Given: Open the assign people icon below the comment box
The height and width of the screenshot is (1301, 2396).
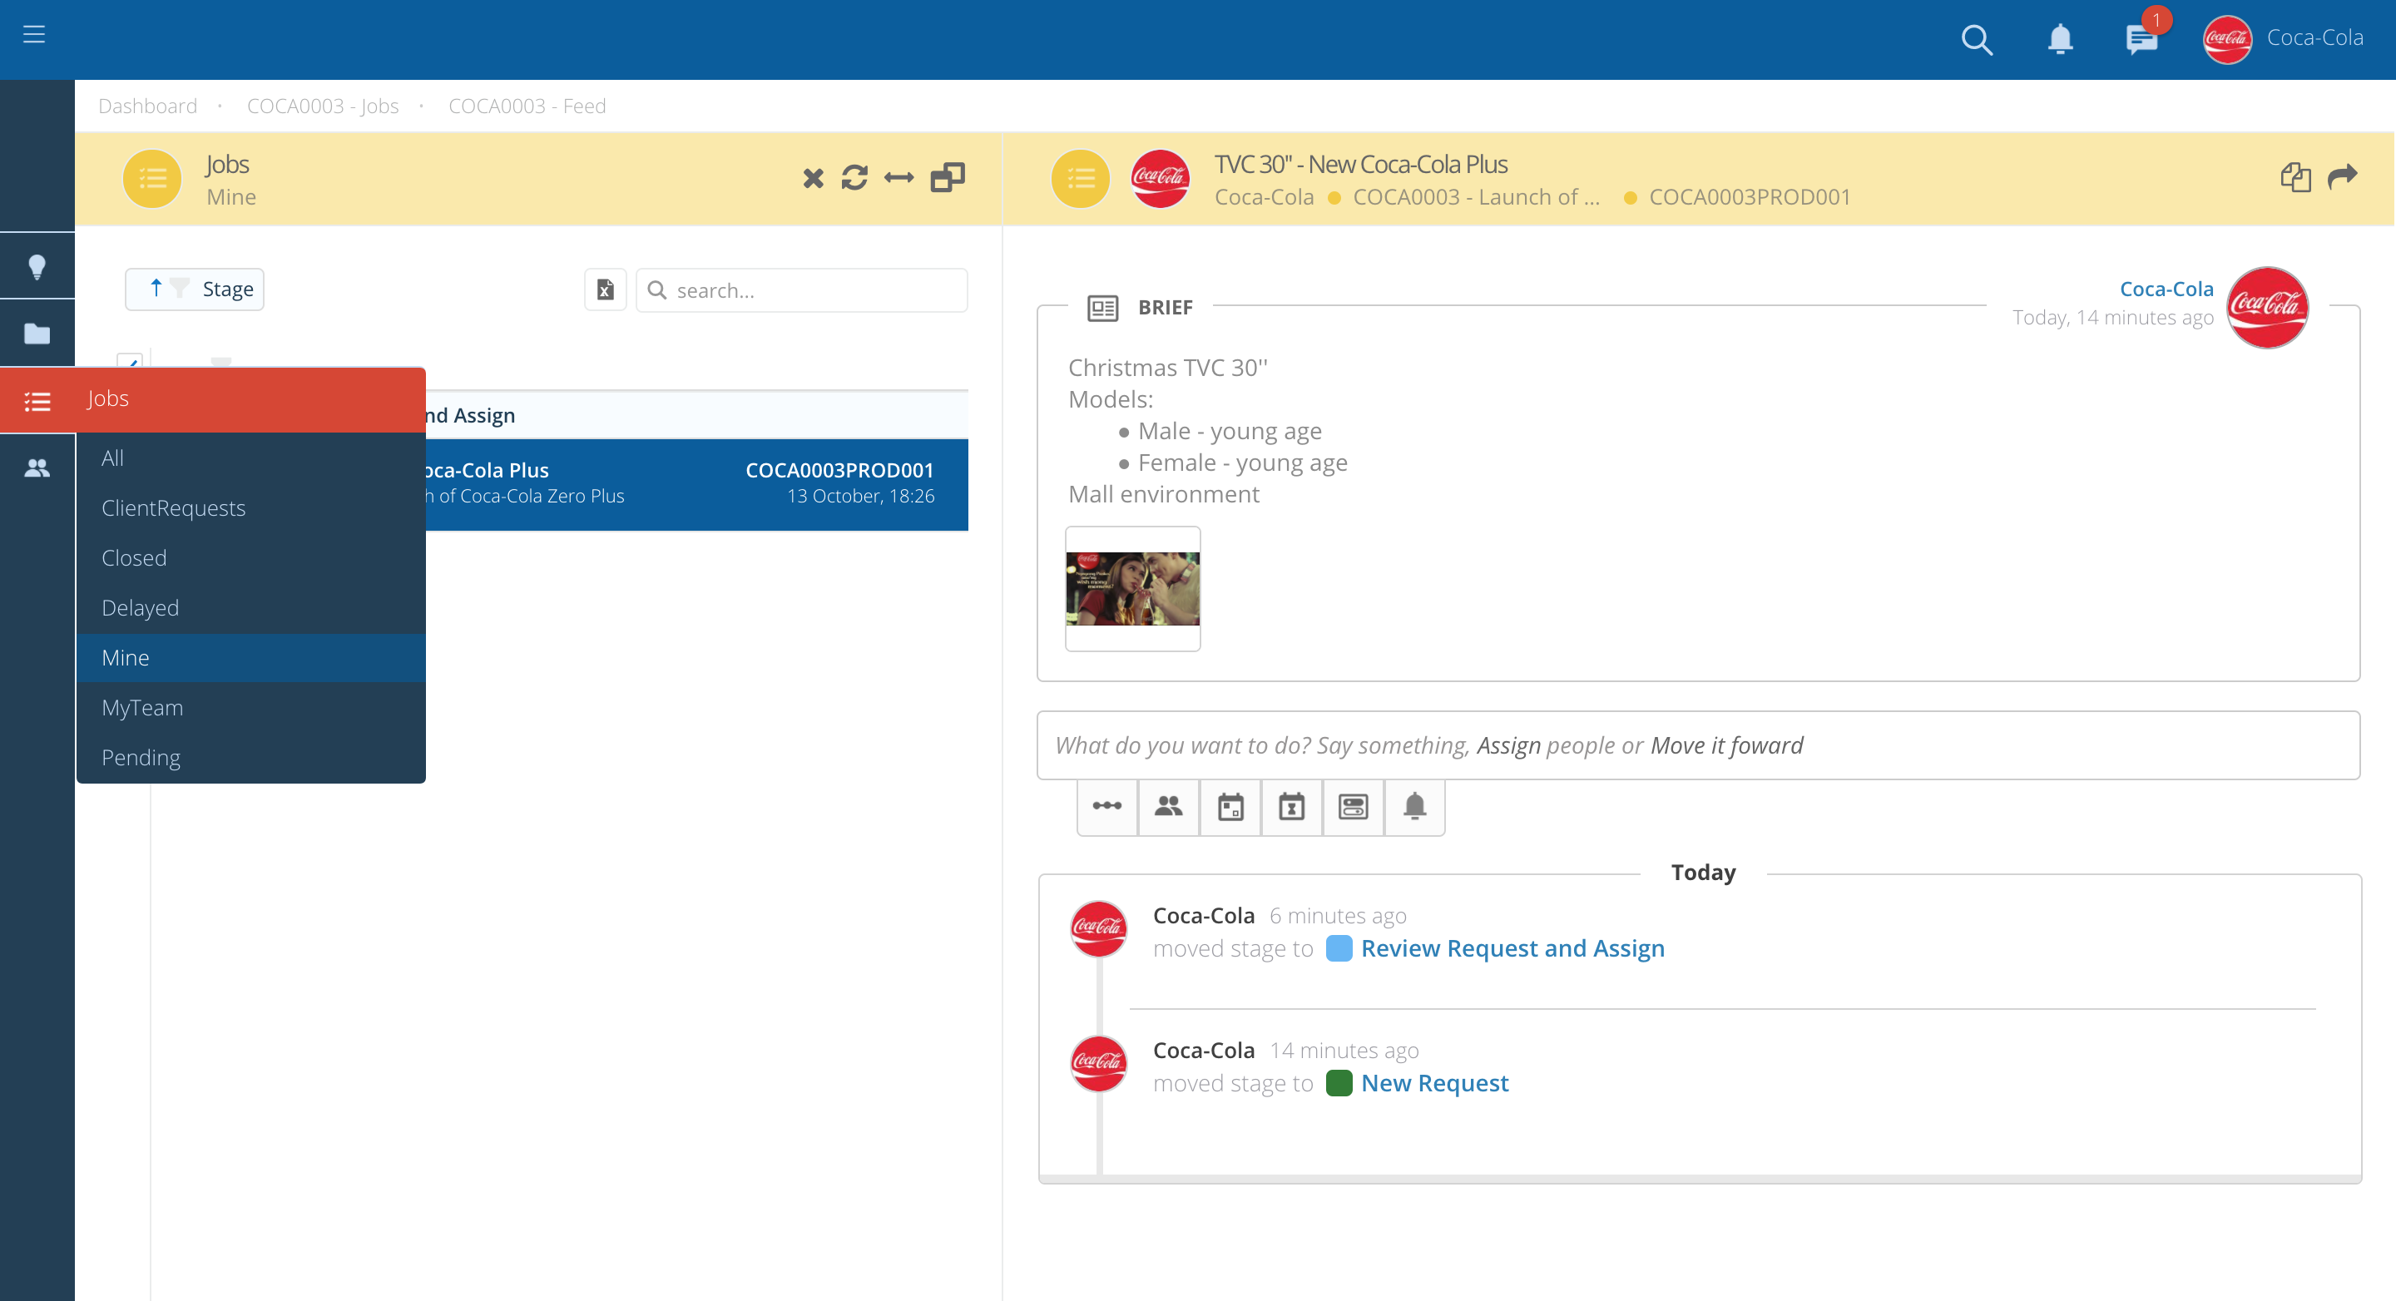Looking at the screenshot, I should pos(1168,807).
